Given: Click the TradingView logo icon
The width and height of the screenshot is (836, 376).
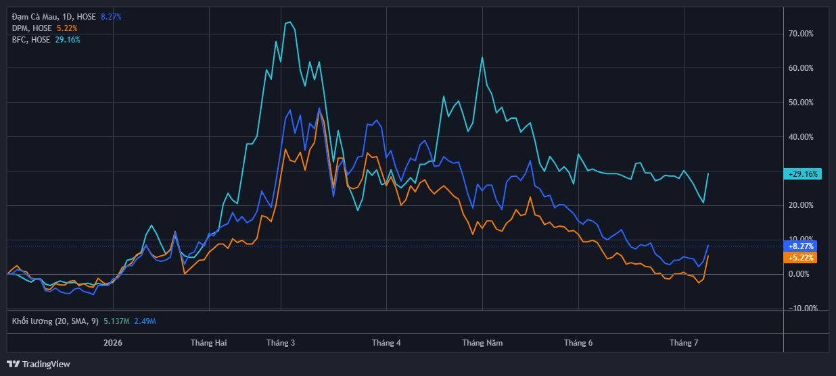Looking at the screenshot, I should 13,364.
